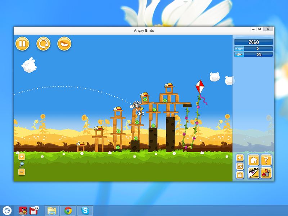Click the current score 2660 display
Screen dimensions: 288x216
click(253, 42)
